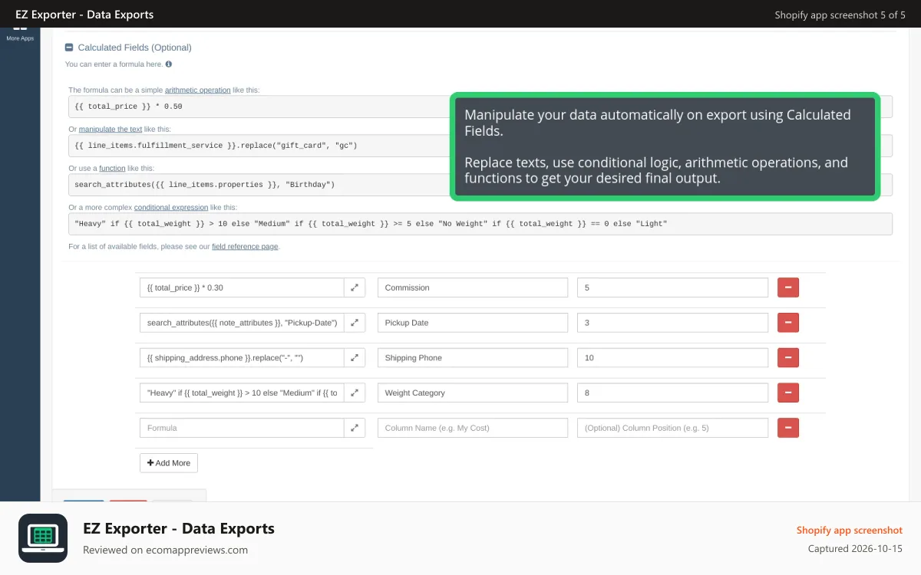Click the Pickup Date column name field
Screen dimensions: 921x575
point(473,323)
